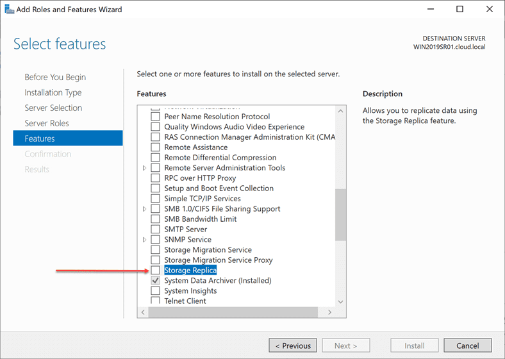Switch to Before You Begin page
The width and height of the screenshot is (505, 359).
55,77
